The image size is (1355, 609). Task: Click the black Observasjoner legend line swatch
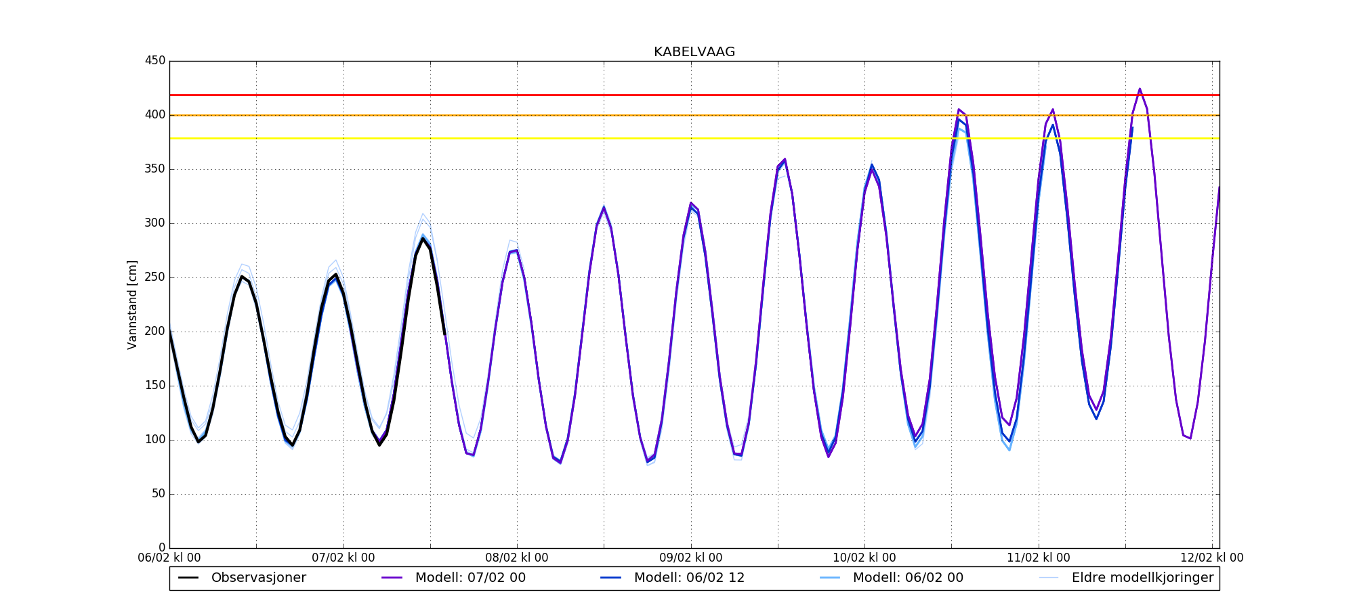tap(188, 578)
